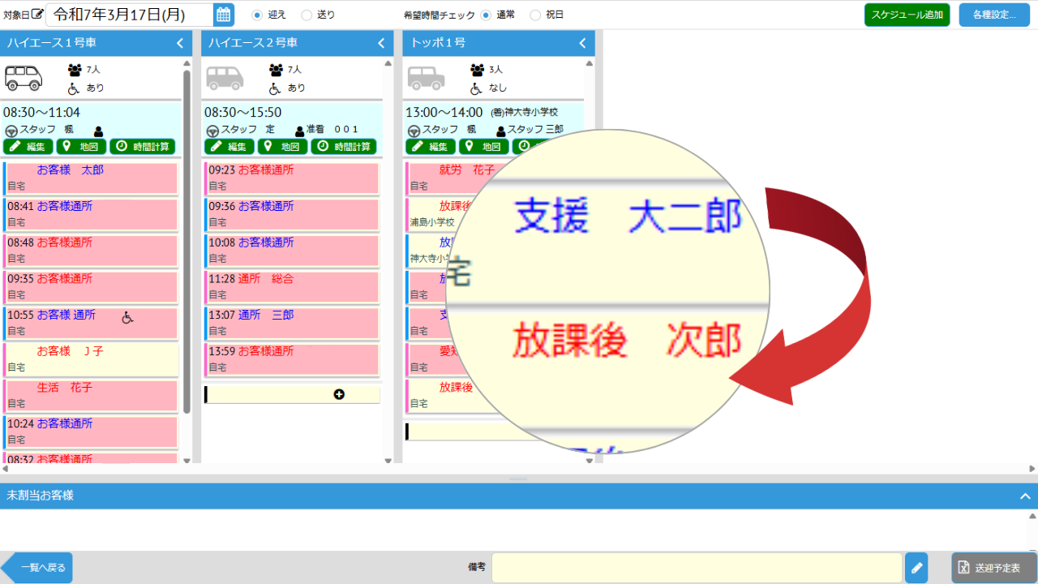Click ハイエース１号車 column vertical scrollbar

click(x=187, y=243)
